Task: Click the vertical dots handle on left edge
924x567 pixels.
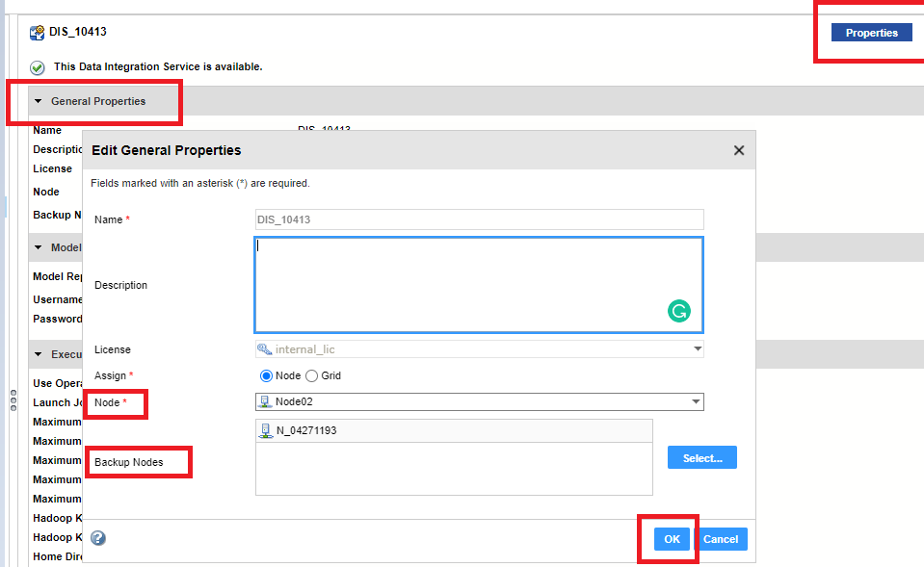Action: 13,400
